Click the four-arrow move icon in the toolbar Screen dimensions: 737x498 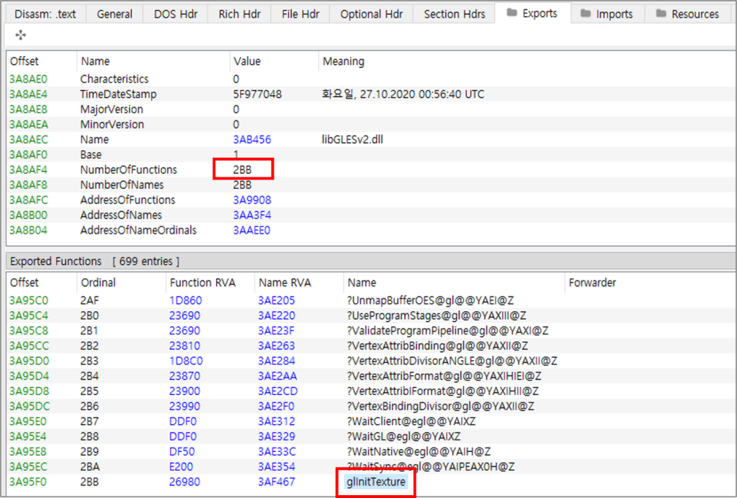[21, 35]
